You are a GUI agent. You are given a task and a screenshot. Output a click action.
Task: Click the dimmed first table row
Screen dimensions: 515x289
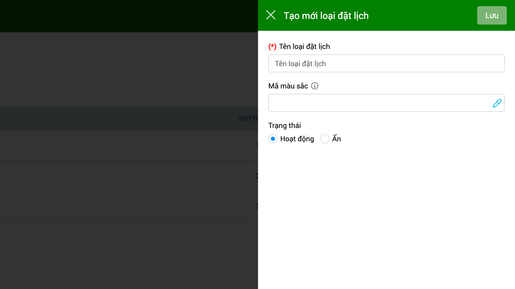point(129,146)
